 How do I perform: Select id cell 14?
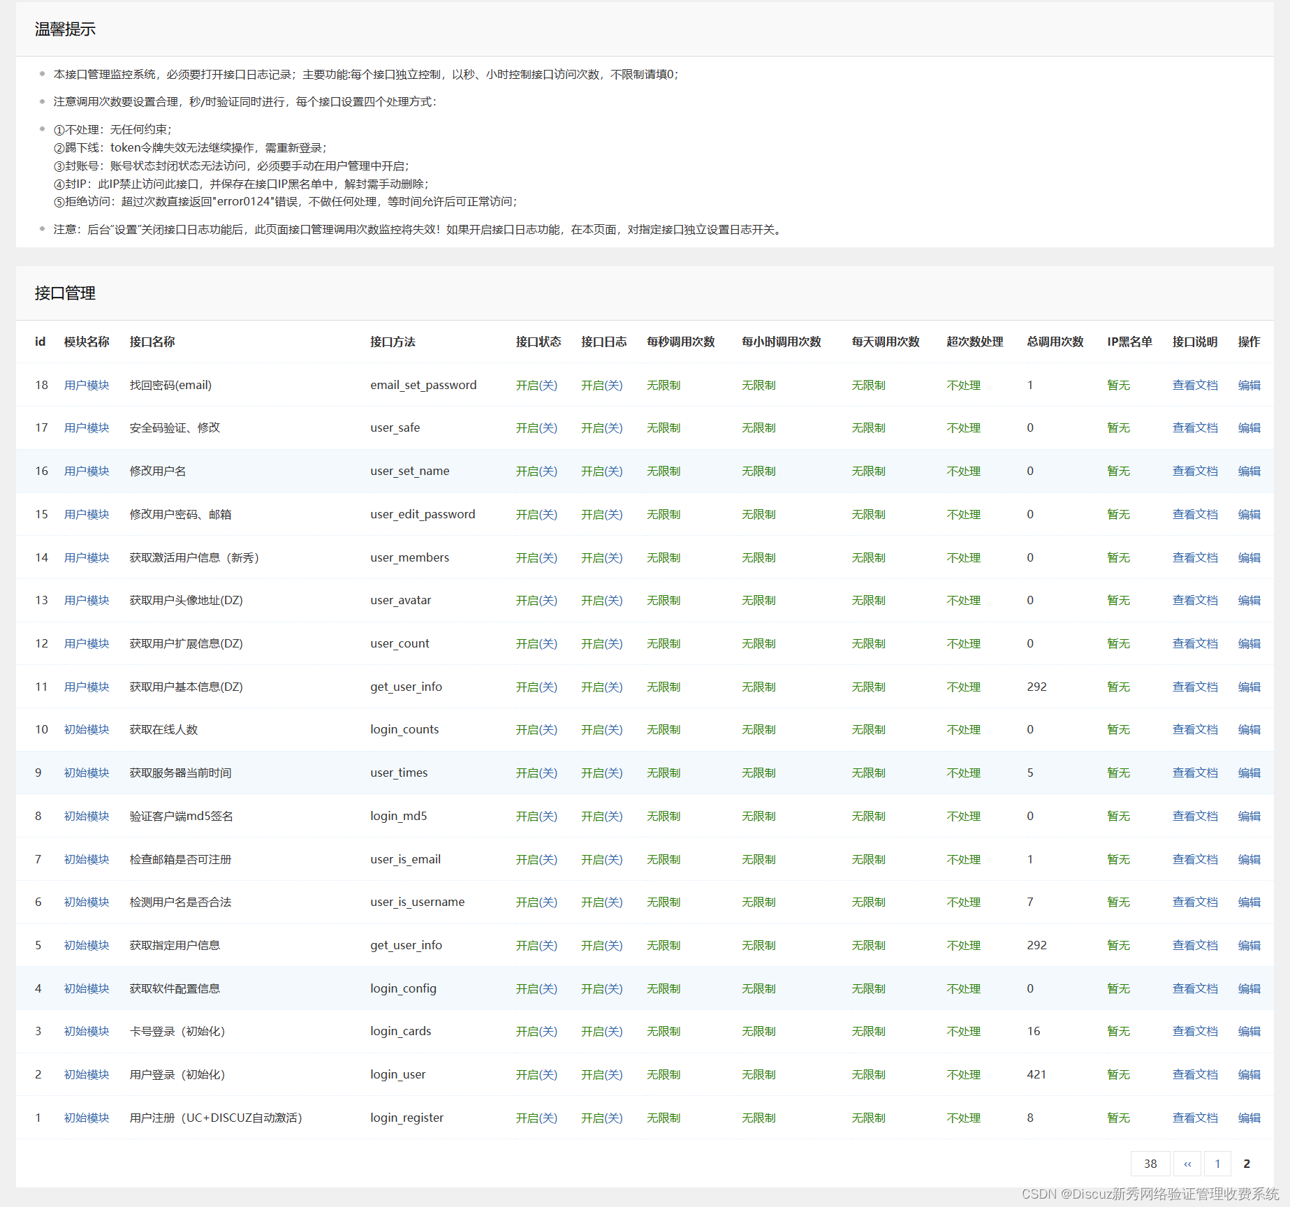41,557
